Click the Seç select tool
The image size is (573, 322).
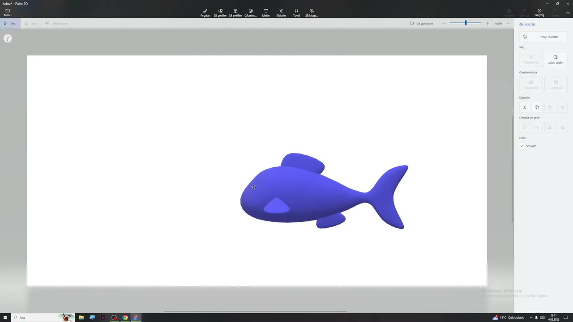[10, 23]
